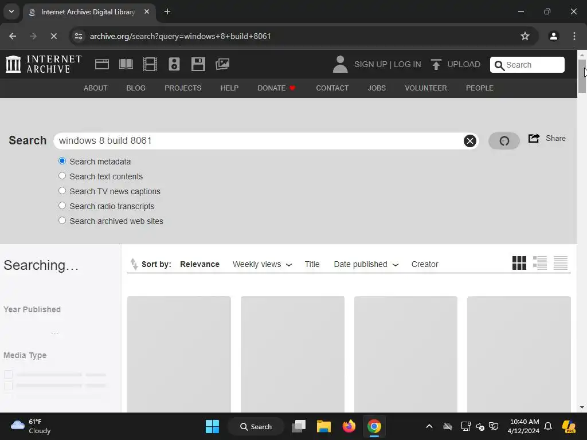This screenshot has width=587, height=440.
Task: Open the Images icon in header
Action: pos(222,64)
